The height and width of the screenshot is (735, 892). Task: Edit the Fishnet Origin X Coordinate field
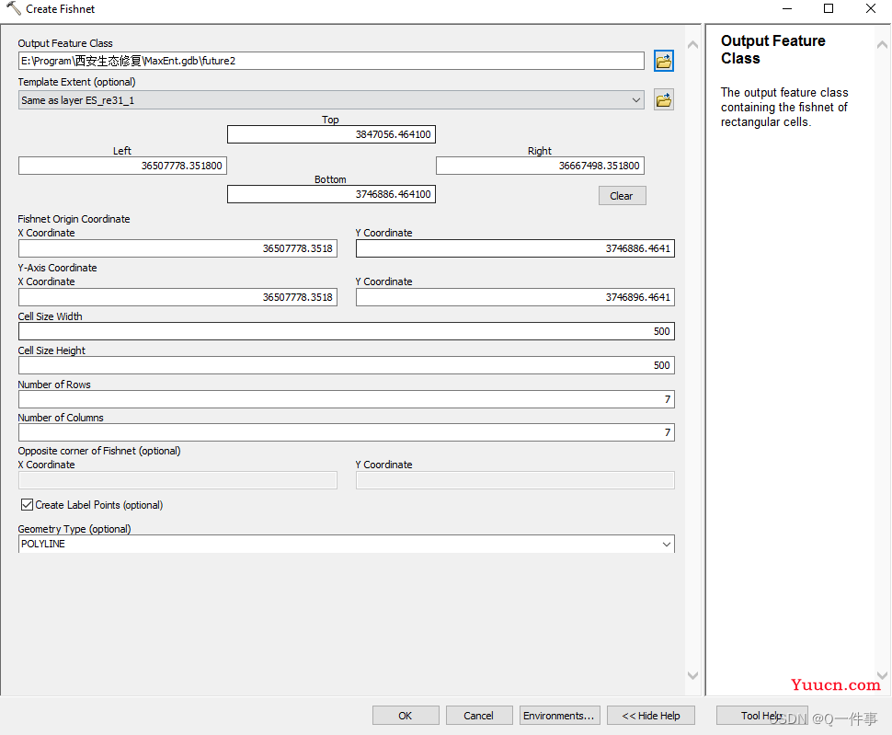(177, 248)
